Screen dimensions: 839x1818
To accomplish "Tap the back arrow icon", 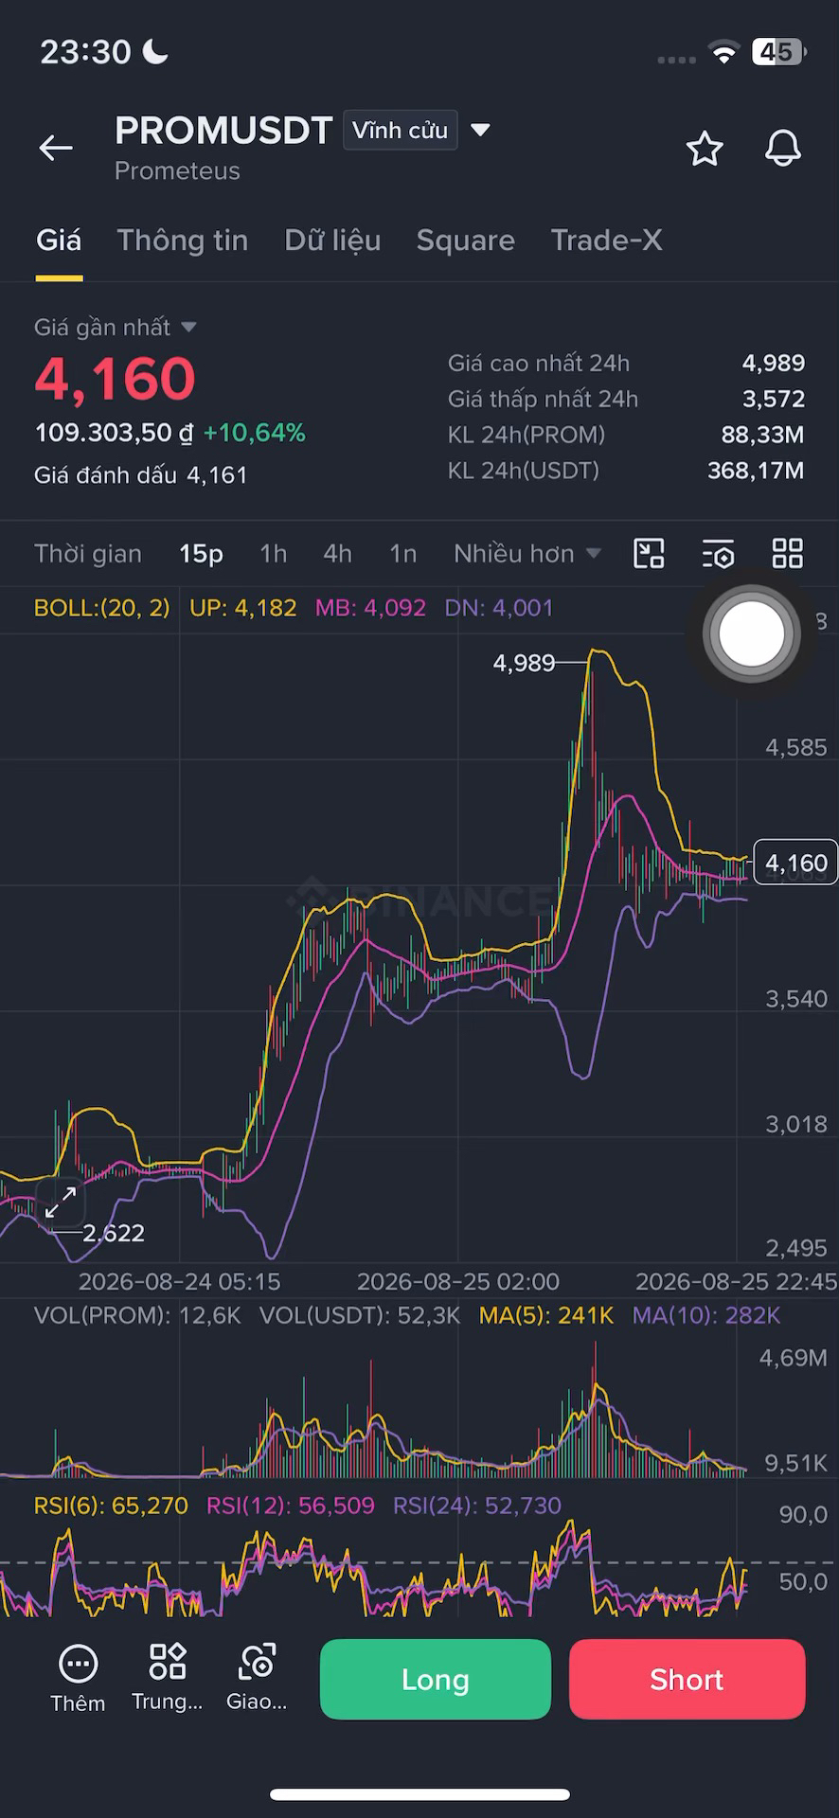I will tap(56, 148).
